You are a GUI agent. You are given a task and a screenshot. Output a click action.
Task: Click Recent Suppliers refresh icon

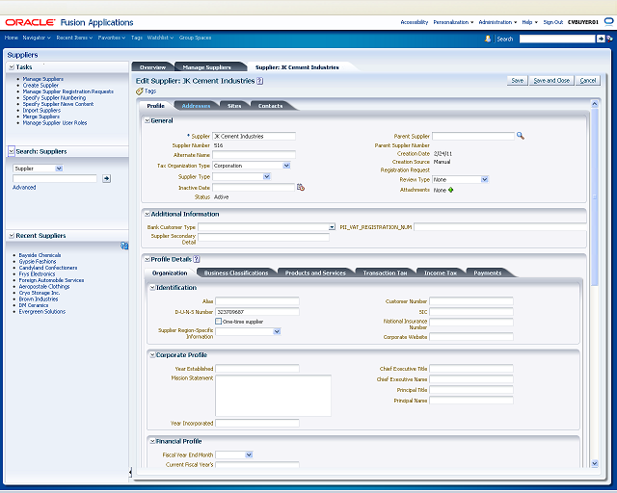(124, 246)
